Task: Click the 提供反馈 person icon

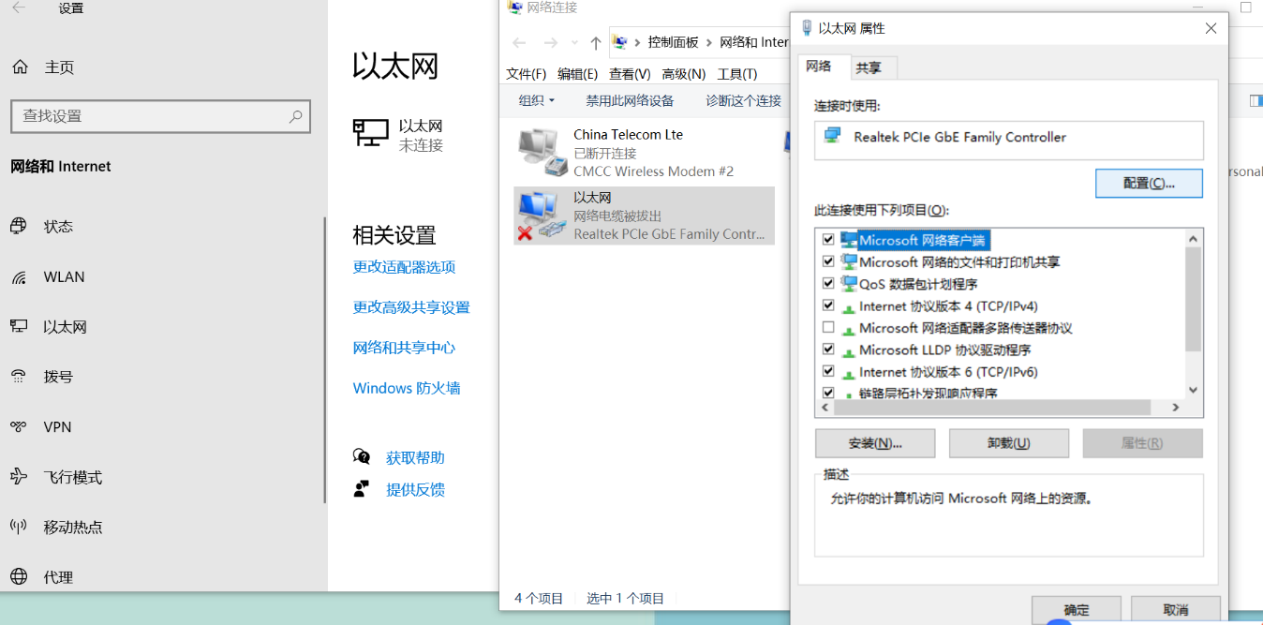Action: tap(362, 488)
